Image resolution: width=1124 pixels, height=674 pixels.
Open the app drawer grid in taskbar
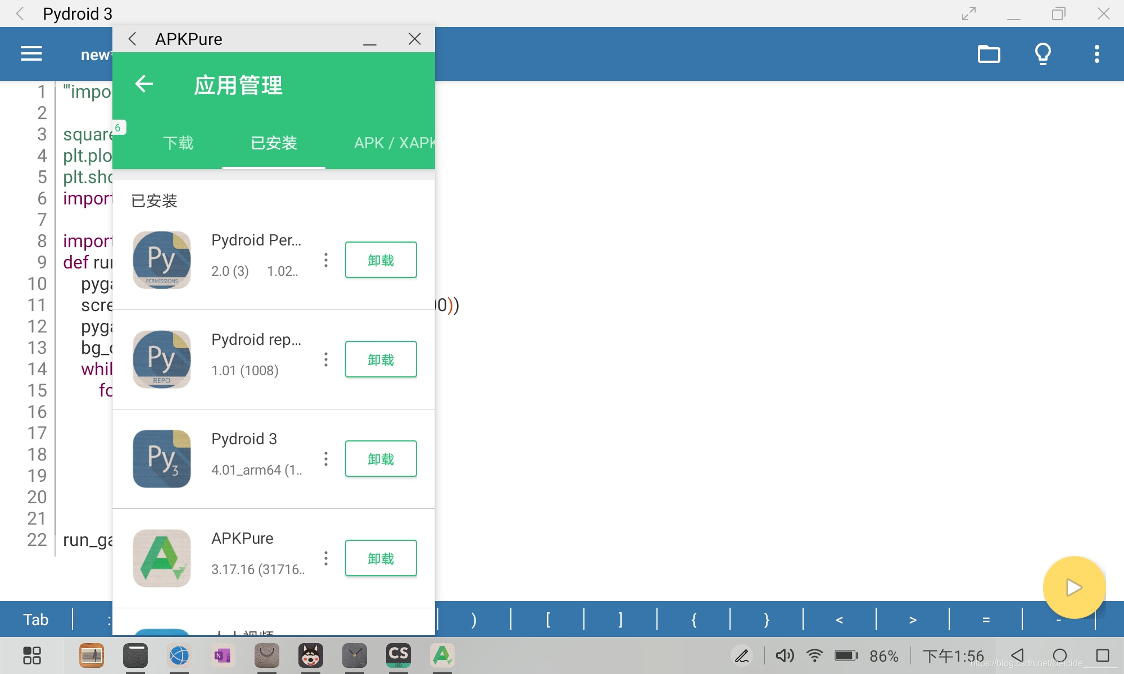click(32, 655)
